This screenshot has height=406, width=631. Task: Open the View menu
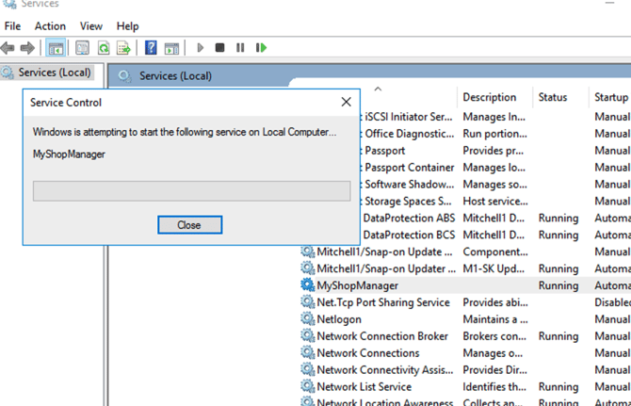coord(91,26)
